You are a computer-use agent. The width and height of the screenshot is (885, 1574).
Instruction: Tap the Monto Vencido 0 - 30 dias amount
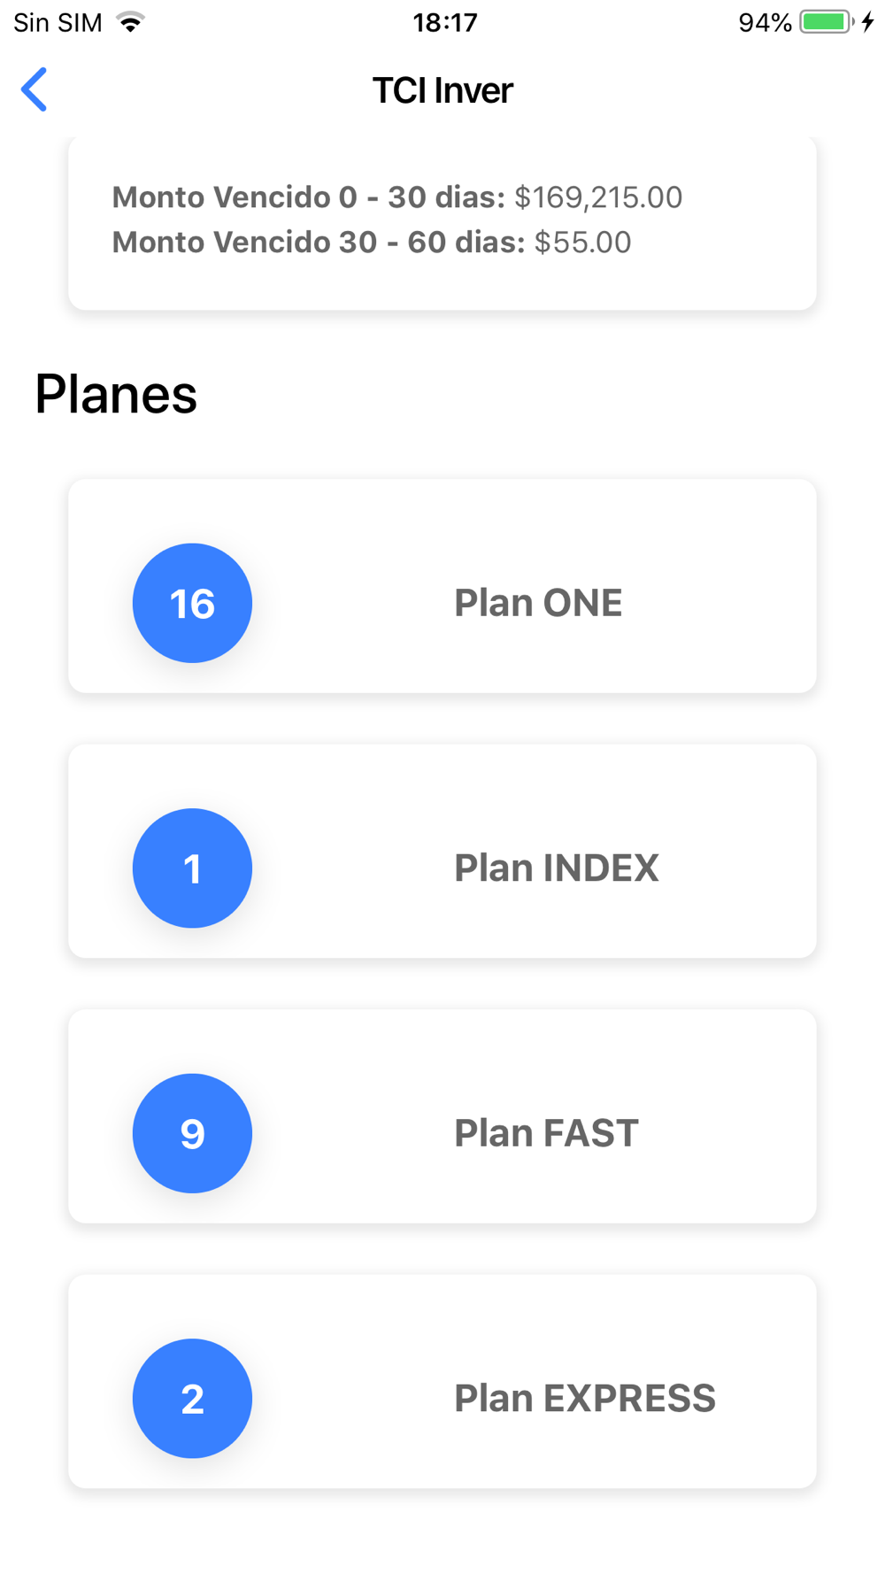pyautogui.click(x=598, y=197)
